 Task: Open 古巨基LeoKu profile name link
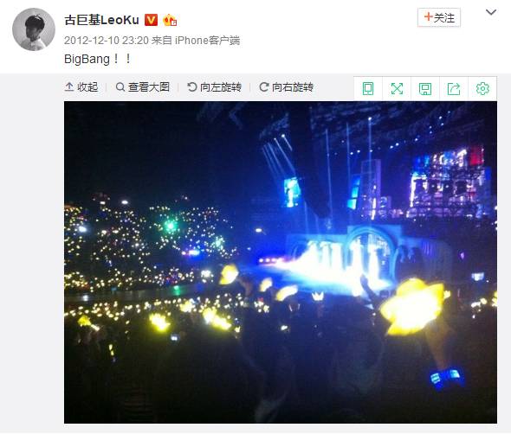(101, 20)
